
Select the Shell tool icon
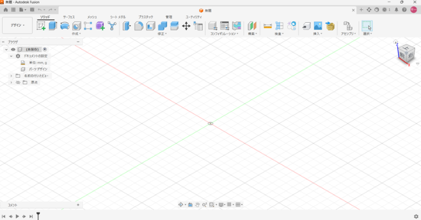click(151, 26)
